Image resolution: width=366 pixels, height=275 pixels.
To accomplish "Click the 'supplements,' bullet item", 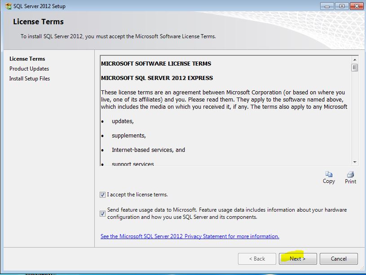I will 128,136.
